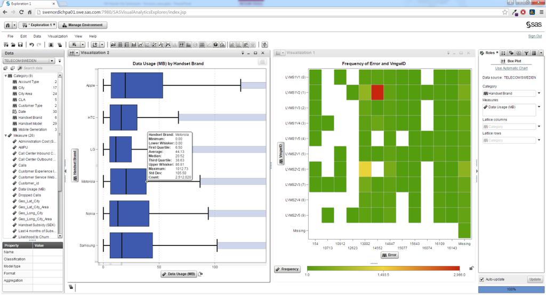Screen dimensions: 546x295
Task: Select the Treemap toolbar icon
Action: point(202,45)
